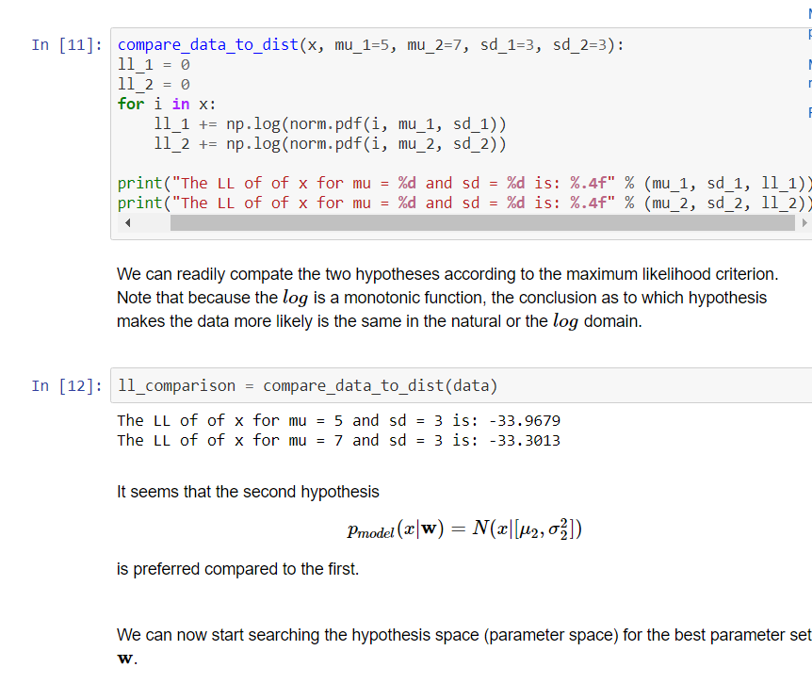Click the bold w in the last markdown cell

click(x=124, y=658)
